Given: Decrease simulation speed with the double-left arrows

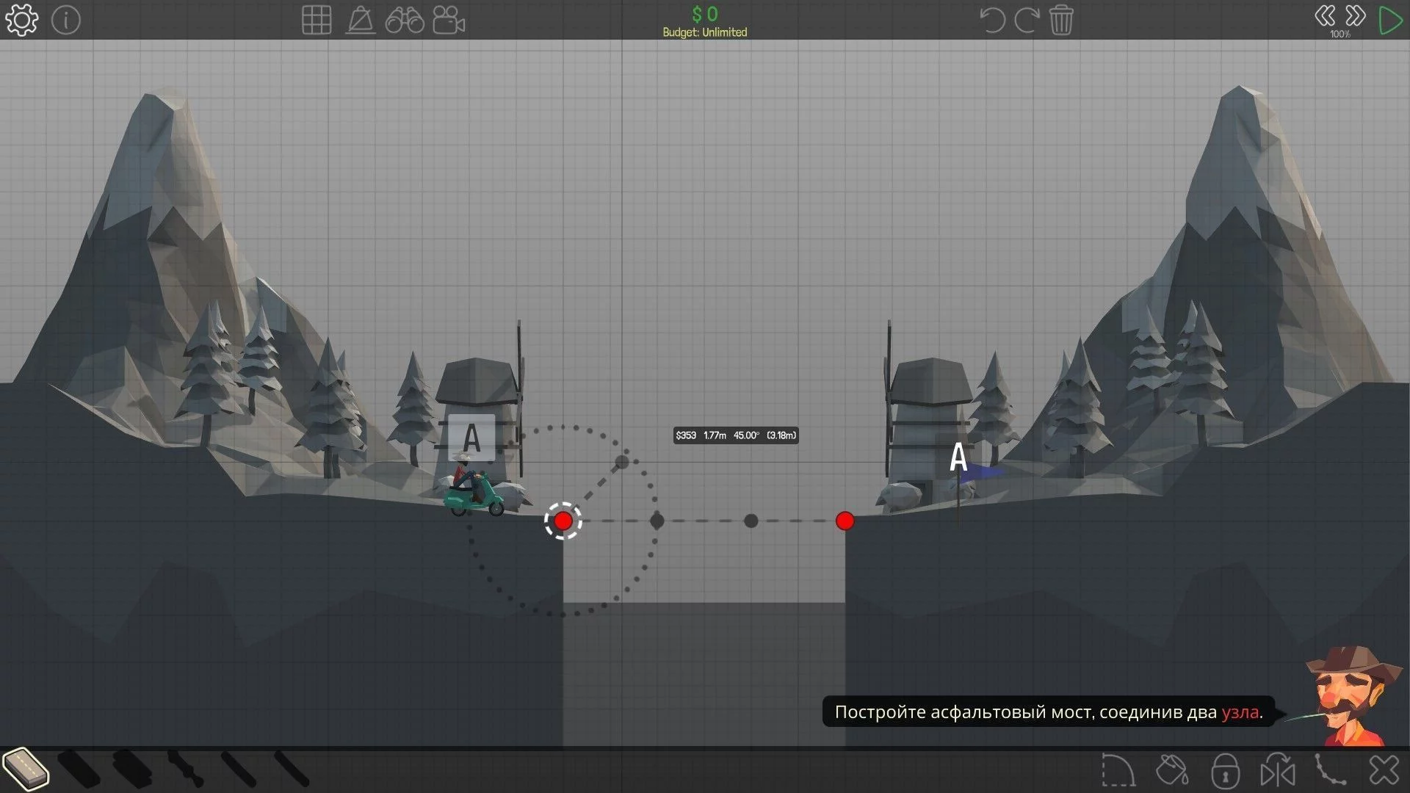Looking at the screenshot, I should [1325, 15].
